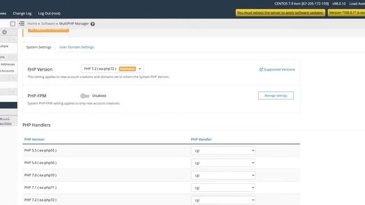
Task: Click the Version 100.0.1 notification banner
Action: pos(346,13)
